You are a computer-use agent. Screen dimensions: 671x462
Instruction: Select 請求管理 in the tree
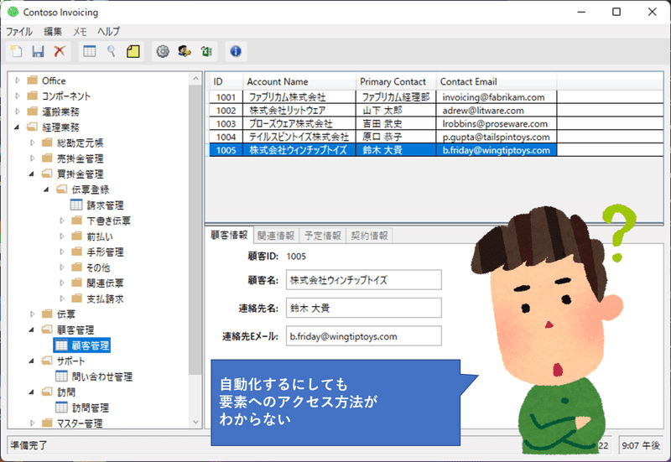click(x=105, y=205)
